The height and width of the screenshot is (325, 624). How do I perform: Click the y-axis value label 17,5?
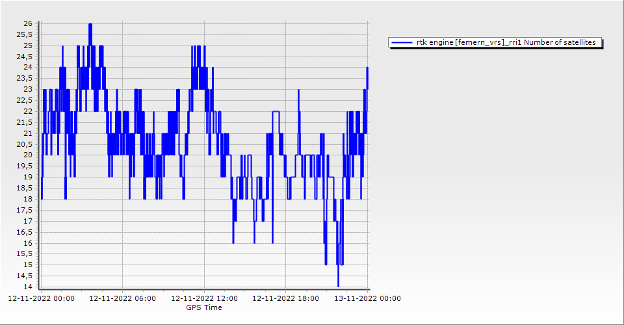click(25, 210)
